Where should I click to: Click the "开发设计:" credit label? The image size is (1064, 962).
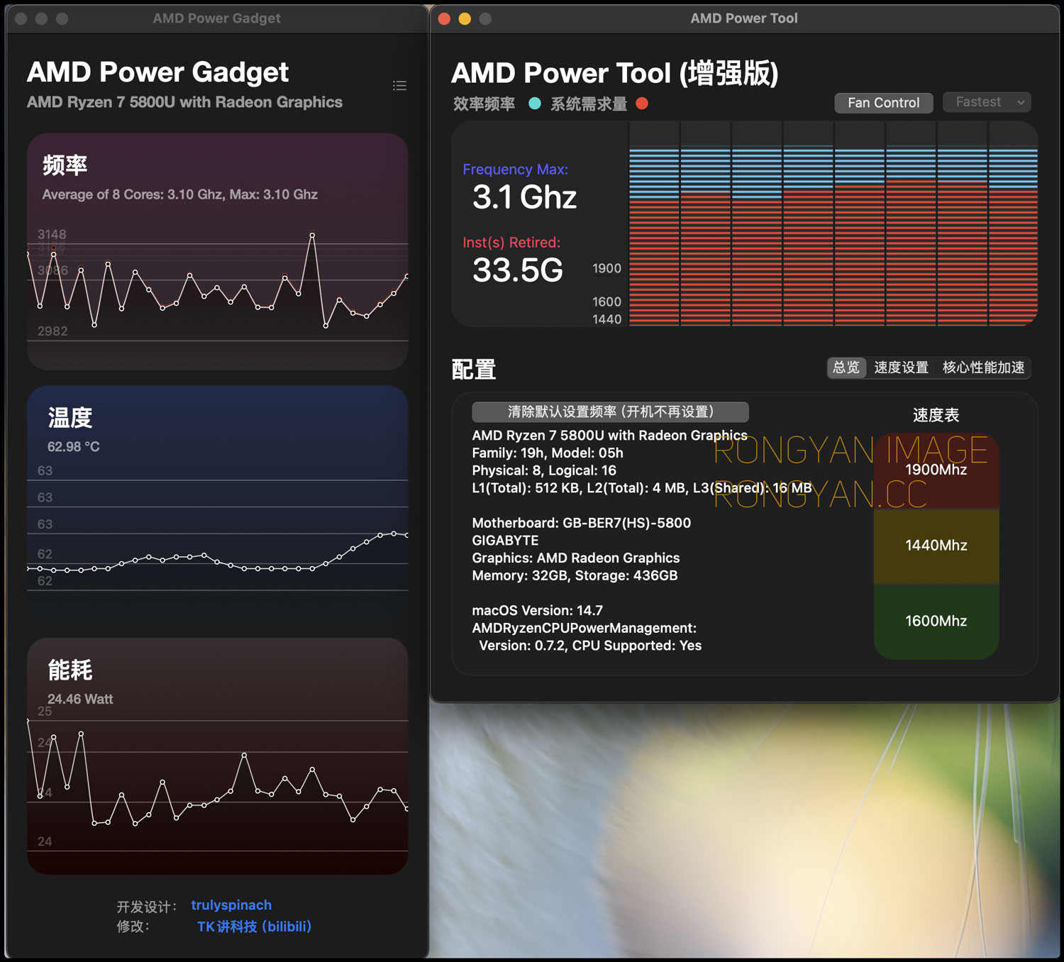coord(147,907)
